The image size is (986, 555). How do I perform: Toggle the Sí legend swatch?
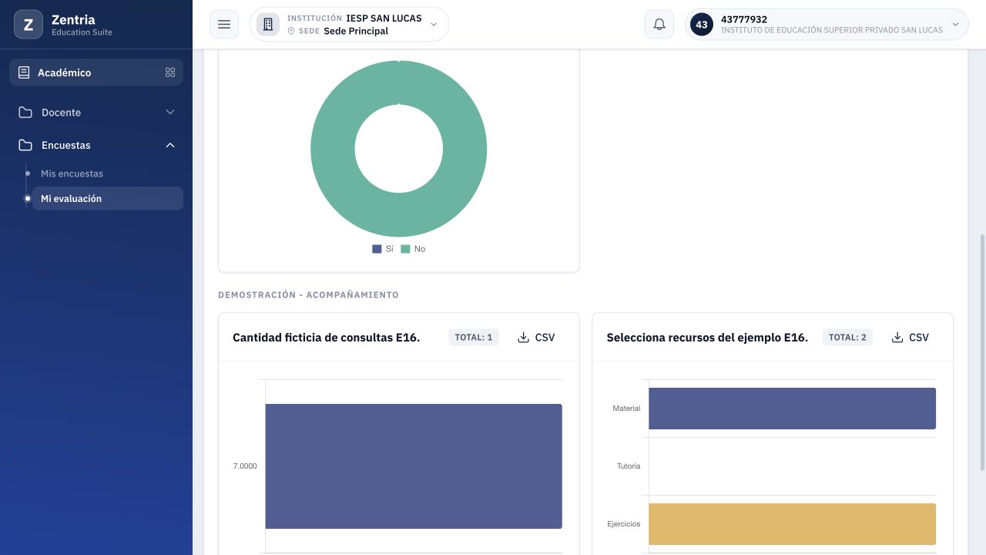click(x=377, y=249)
